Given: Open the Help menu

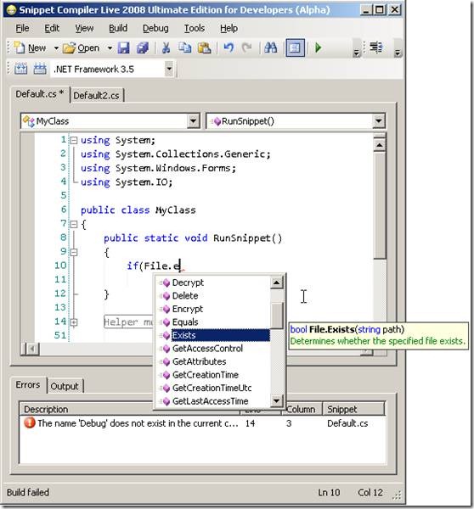Looking at the screenshot, I should tap(229, 29).
